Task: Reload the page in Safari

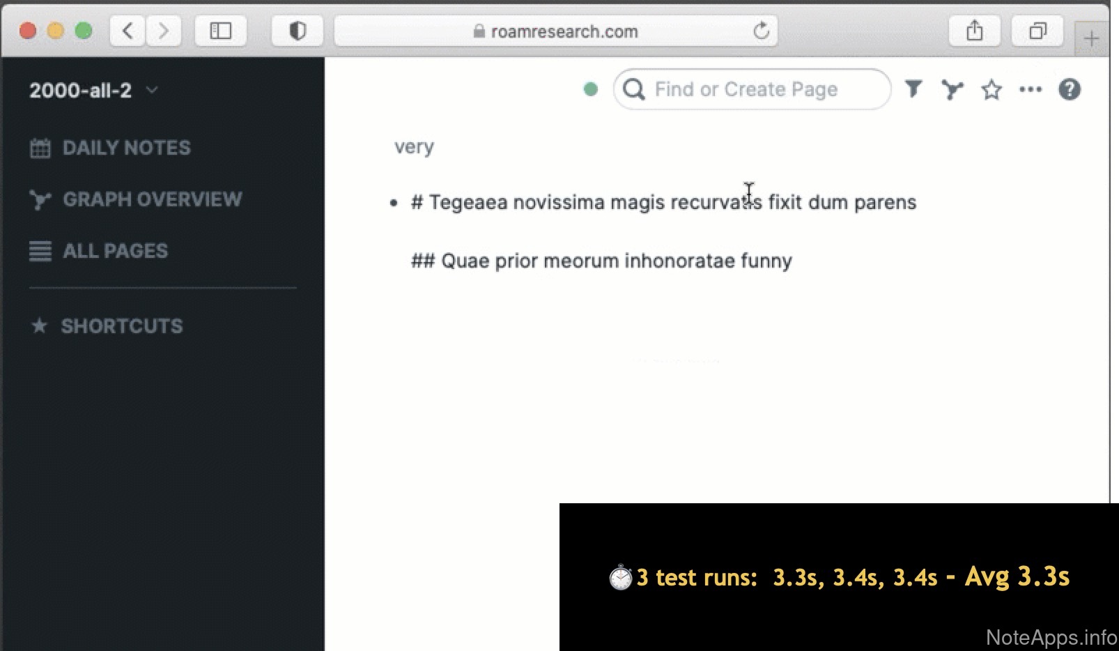Action: pos(761,31)
